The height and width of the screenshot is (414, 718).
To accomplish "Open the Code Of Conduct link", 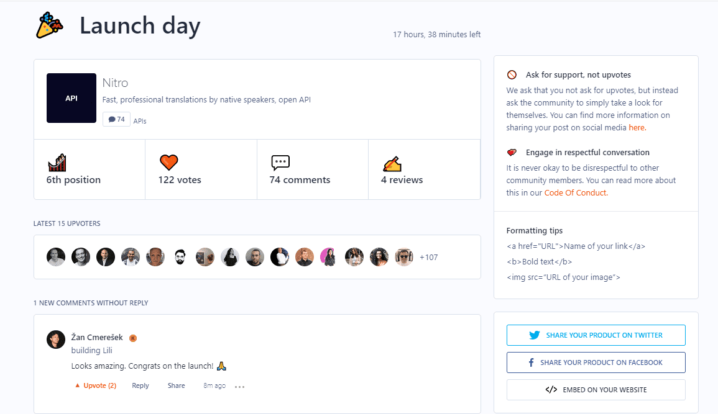I will [x=575, y=192].
